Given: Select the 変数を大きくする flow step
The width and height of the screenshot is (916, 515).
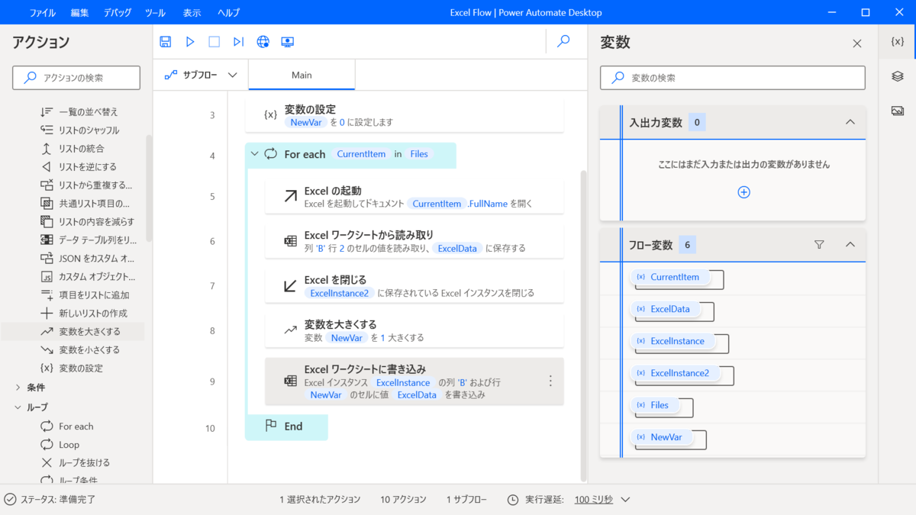Looking at the screenshot, I should (414, 330).
